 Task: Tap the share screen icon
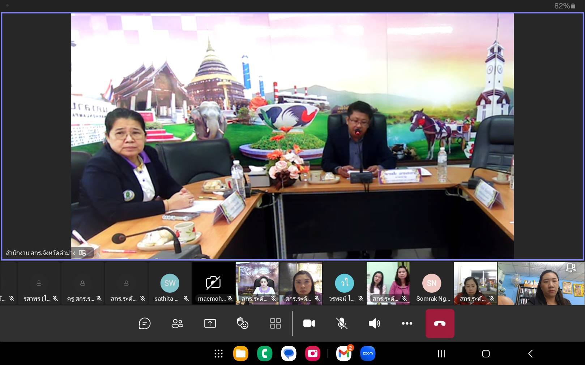[x=210, y=323]
